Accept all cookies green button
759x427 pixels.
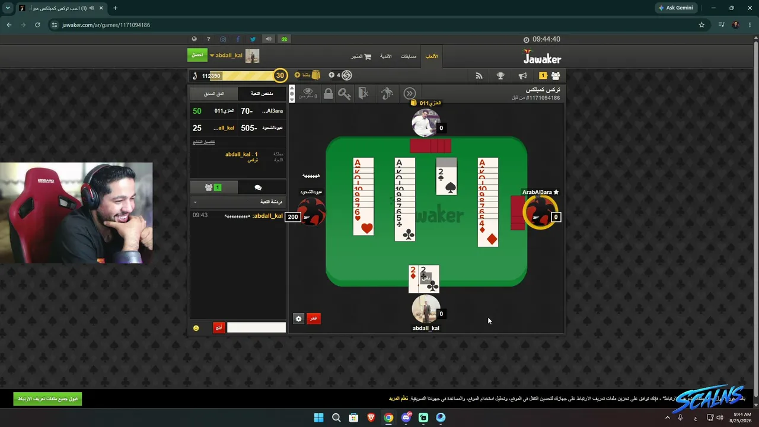(47, 399)
